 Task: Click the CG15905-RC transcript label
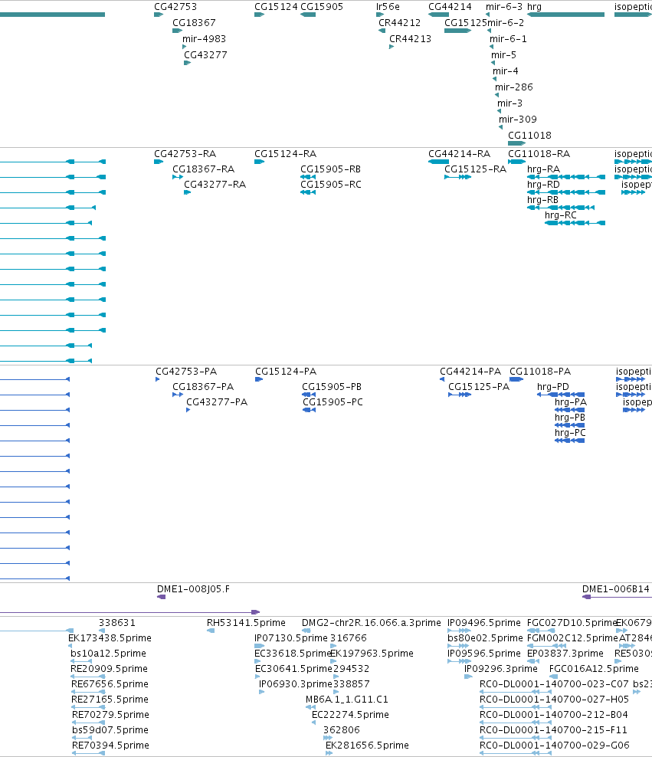click(331, 185)
